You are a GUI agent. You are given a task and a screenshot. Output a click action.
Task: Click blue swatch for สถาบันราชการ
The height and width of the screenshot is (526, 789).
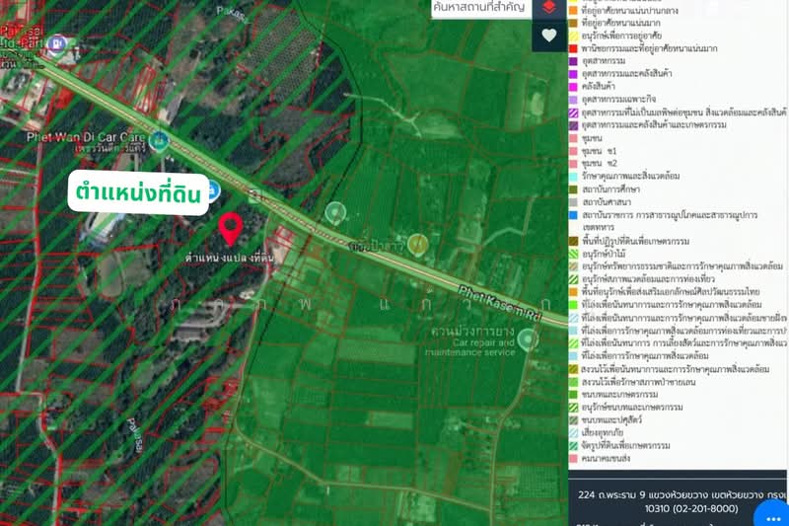[573, 215]
